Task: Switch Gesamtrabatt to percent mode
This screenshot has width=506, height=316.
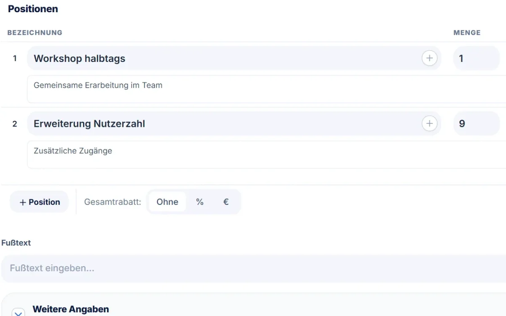Action: point(200,202)
